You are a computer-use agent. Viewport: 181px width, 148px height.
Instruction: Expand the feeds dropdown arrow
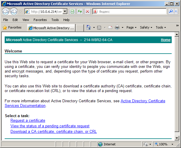[105, 27]
